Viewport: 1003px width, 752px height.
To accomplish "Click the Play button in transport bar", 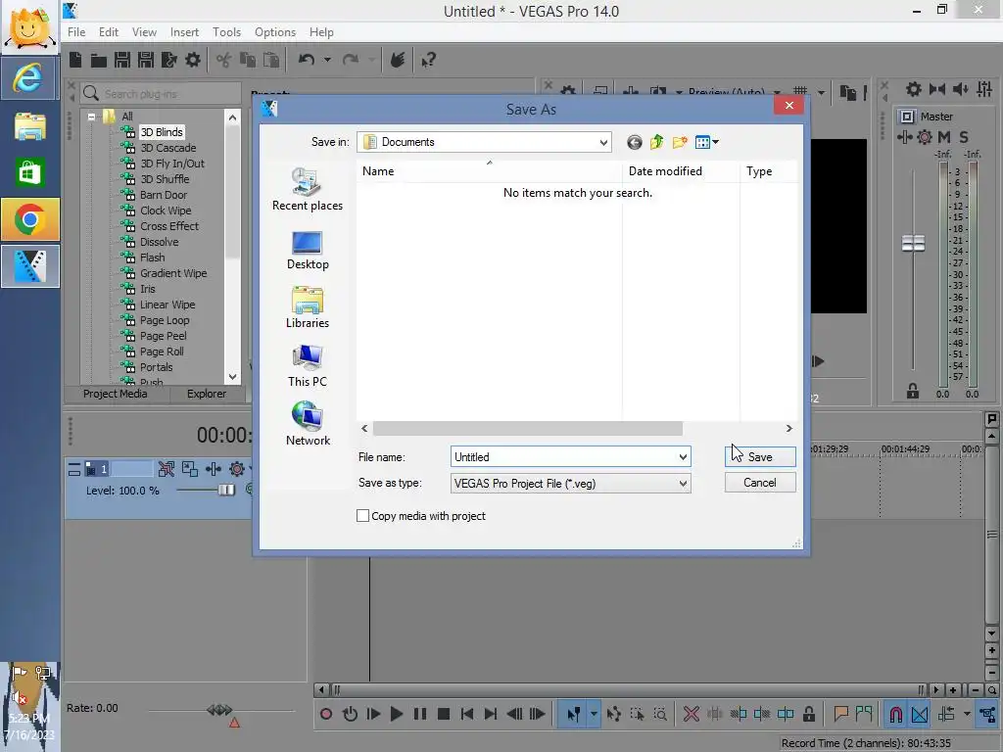I will click(x=396, y=714).
